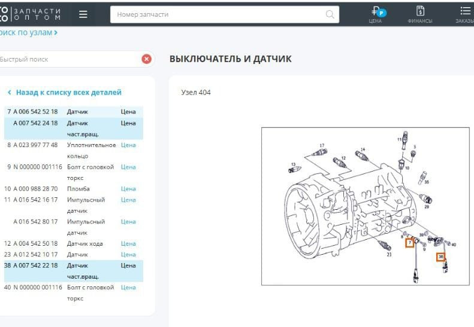Click the back chevron before Назад
The image size is (474, 327).
(x=10, y=92)
